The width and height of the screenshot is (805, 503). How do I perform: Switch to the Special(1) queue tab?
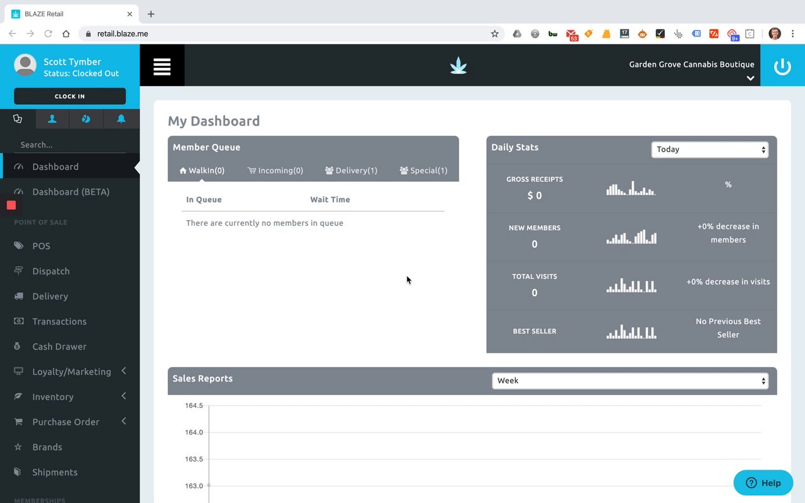tap(423, 170)
